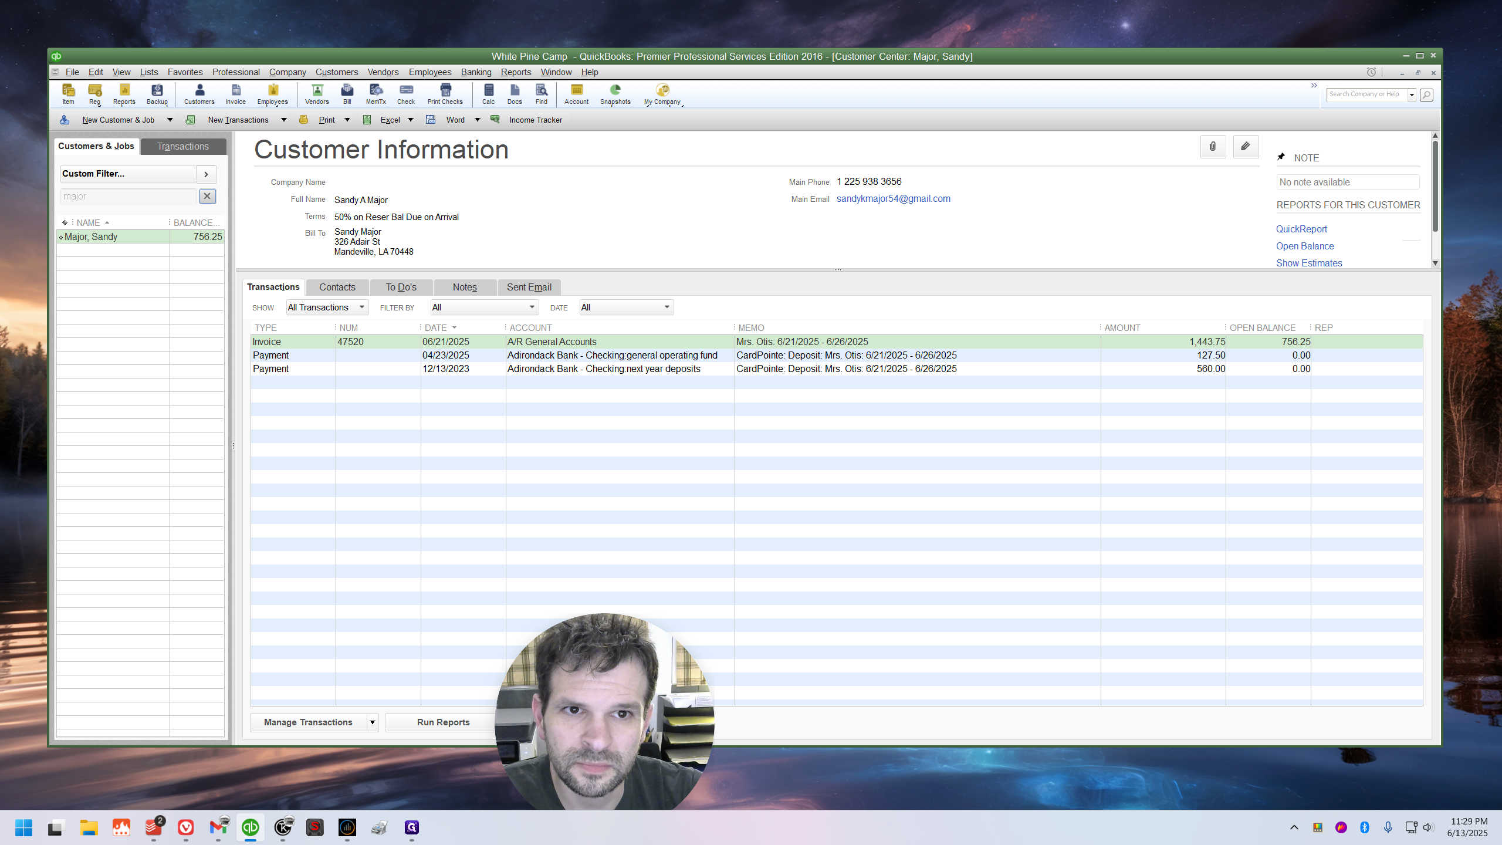
Task: Open the reminders clock icon
Action: [1371, 72]
